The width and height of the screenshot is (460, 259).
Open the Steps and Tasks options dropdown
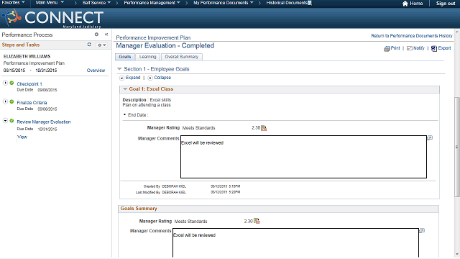click(102, 45)
